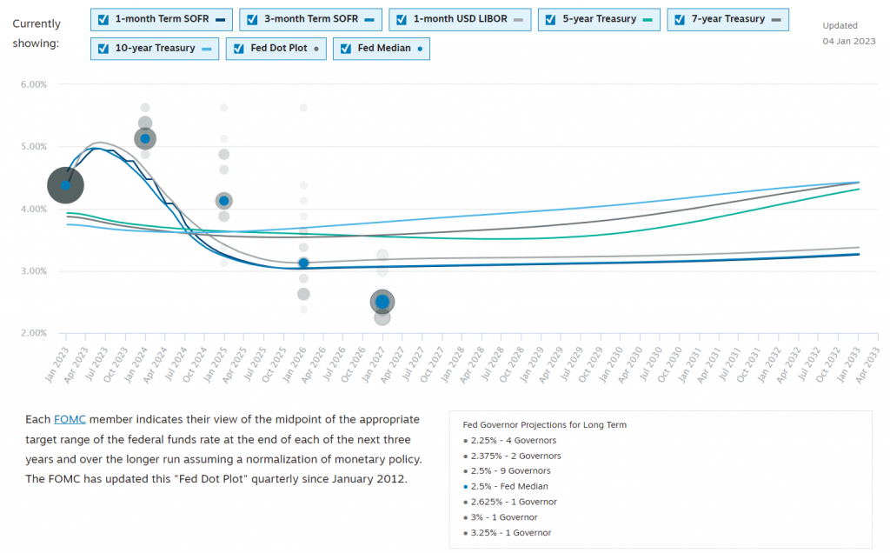The height and width of the screenshot is (553, 890).
Task: Select the Fed Median dot at Jan 2024
Action: [x=145, y=138]
